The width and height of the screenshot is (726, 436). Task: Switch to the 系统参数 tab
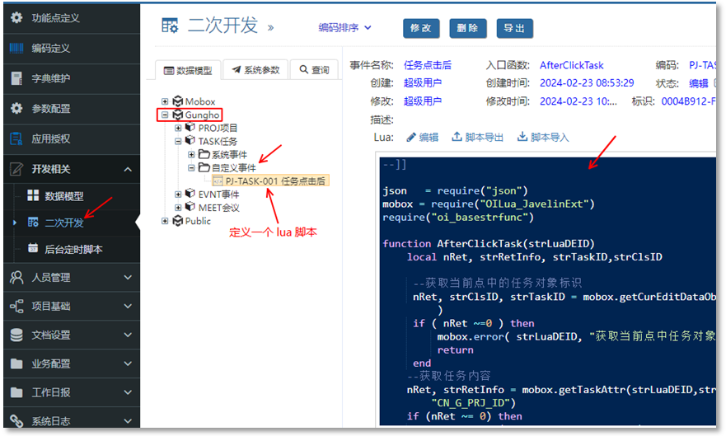click(256, 70)
